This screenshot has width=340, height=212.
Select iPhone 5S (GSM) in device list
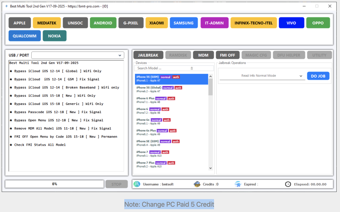coord(171,79)
